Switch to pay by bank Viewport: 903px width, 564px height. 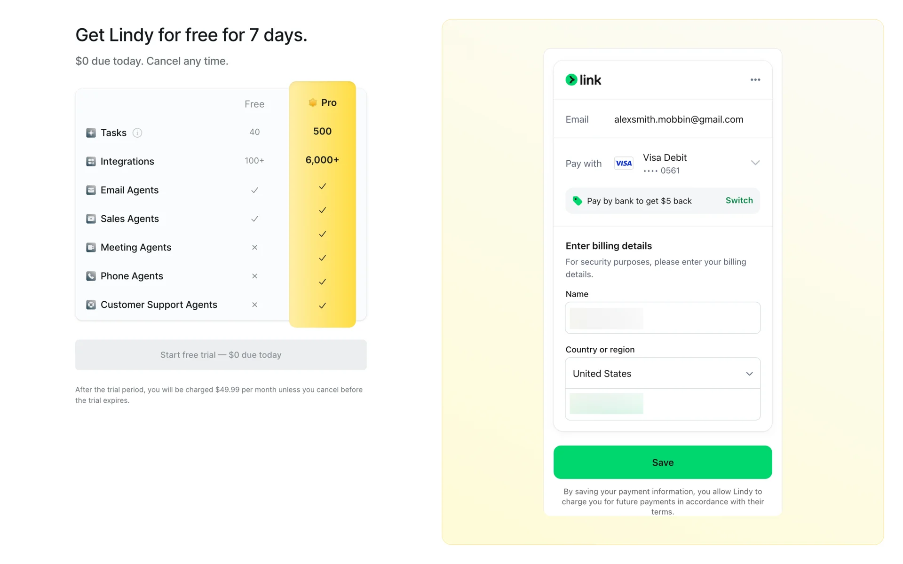tap(739, 201)
